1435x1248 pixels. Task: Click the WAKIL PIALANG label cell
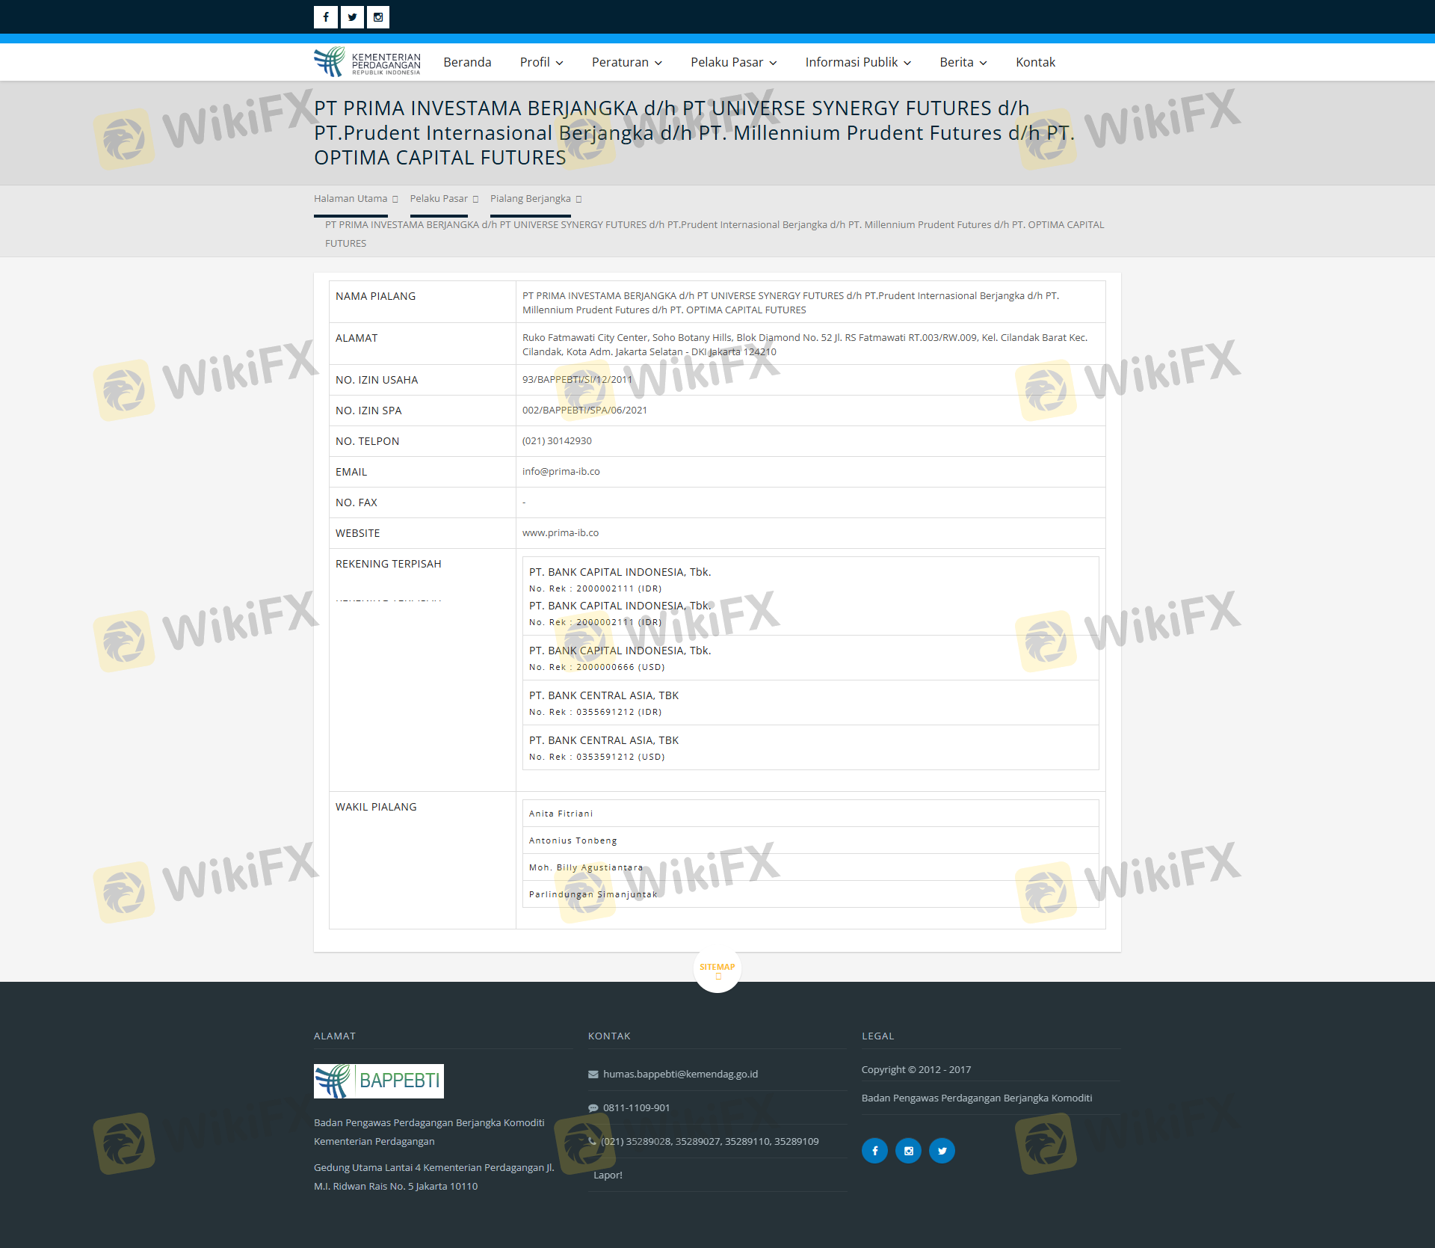422,861
